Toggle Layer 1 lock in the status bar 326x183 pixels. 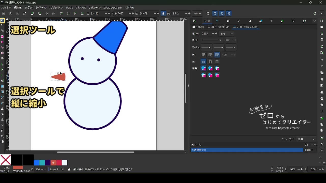click(69, 169)
